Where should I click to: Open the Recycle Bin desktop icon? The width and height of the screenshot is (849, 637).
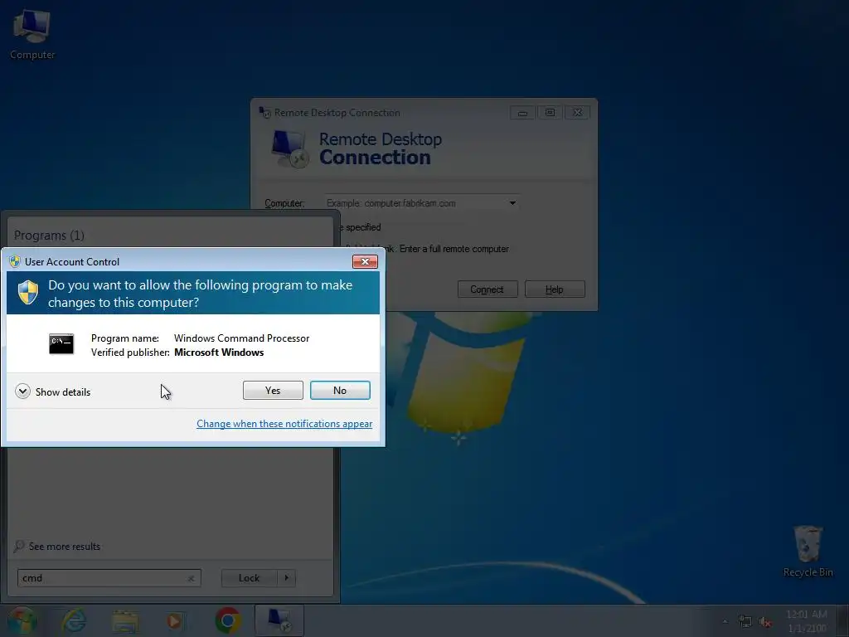[x=808, y=552]
